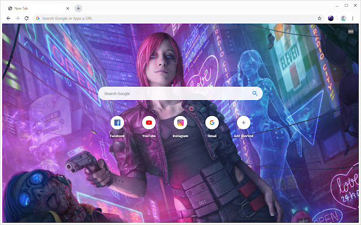Click the magnifier icon in the search box

254,93
